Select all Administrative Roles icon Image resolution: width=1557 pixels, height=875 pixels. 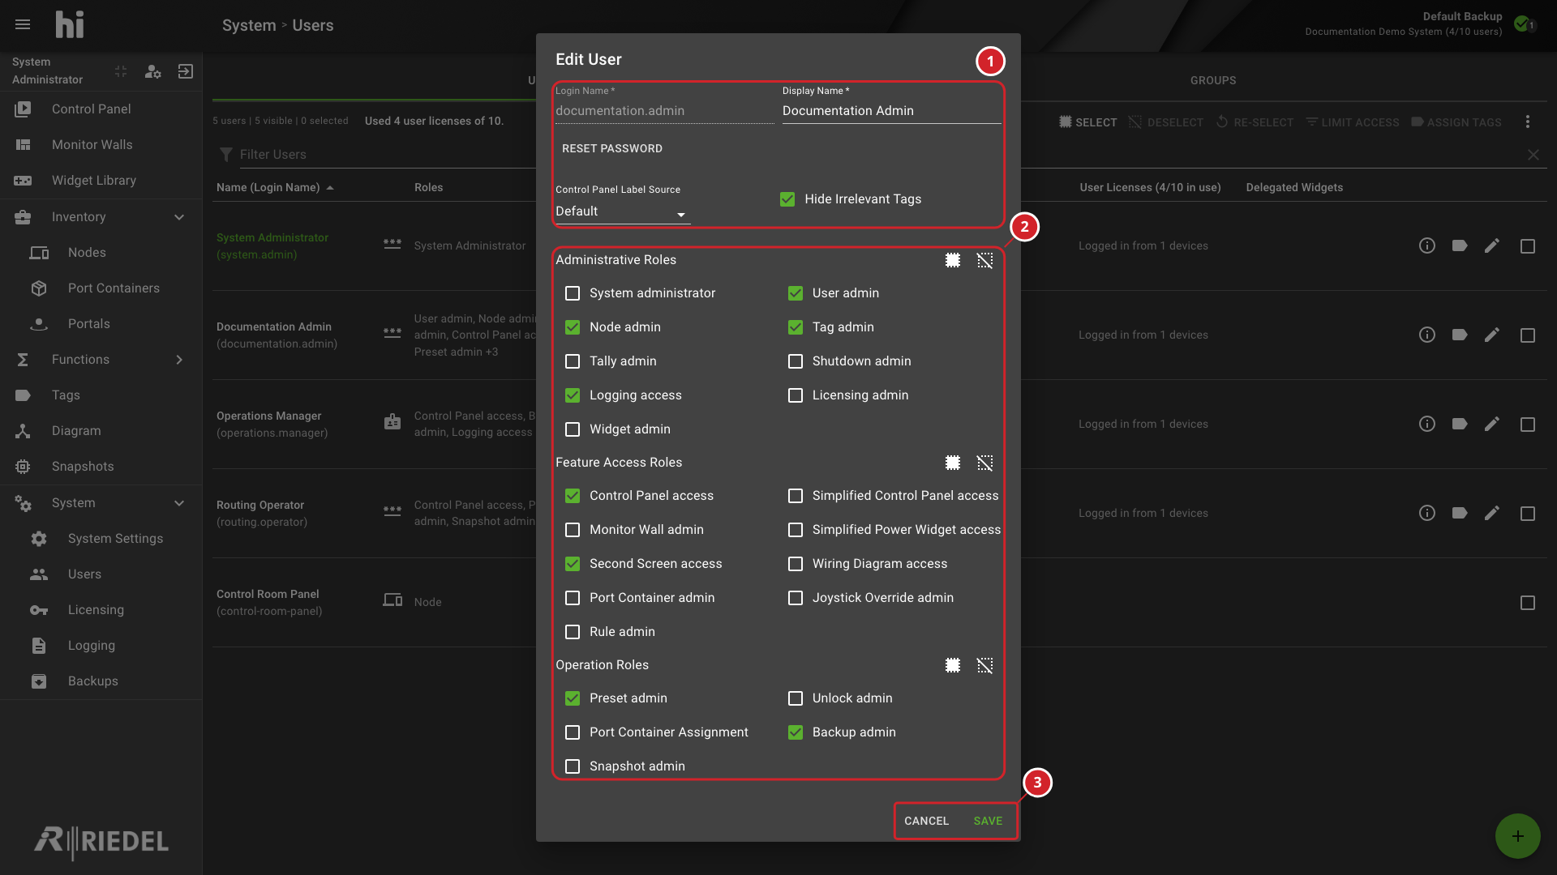[x=953, y=260]
